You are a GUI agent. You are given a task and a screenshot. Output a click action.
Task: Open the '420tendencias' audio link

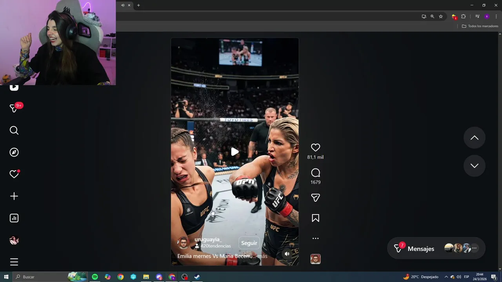(x=216, y=246)
